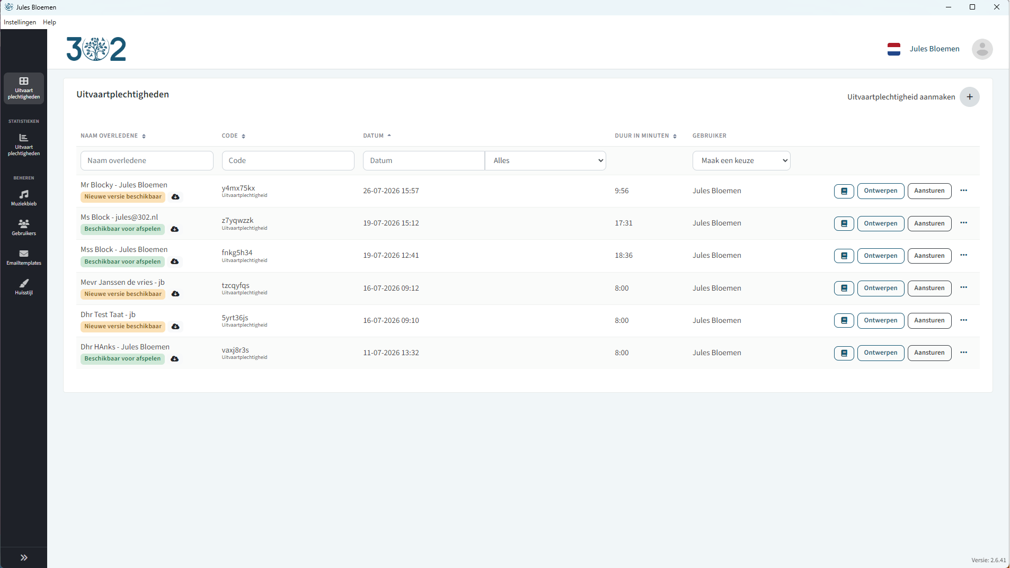The image size is (1010, 568).
Task: Click book icon button for Dhr HAnks row
Action: [x=844, y=353]
